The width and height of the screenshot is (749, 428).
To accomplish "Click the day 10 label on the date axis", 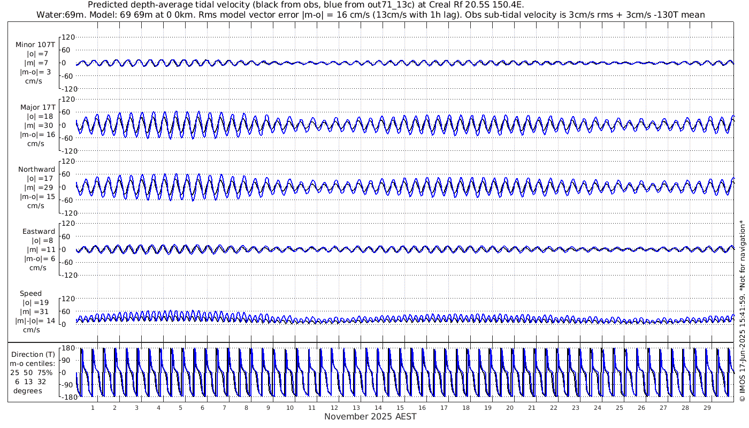I will tap(290, 407).
